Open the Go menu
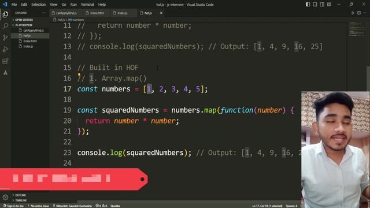The image size is (370, 208). (64, 5)
